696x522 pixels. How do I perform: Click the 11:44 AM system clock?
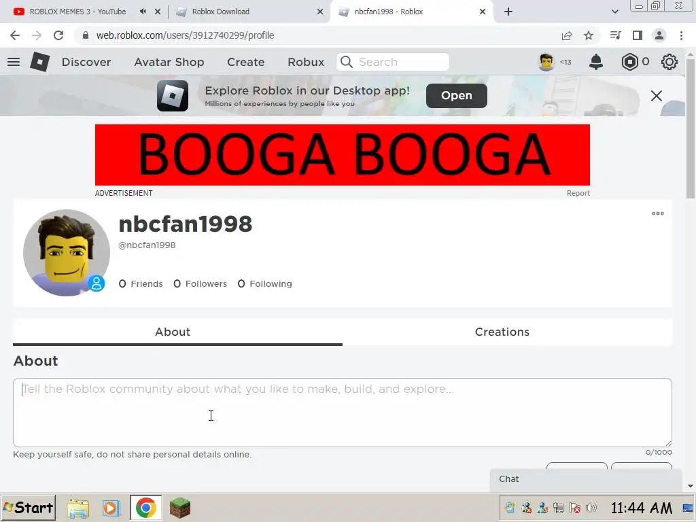click(642, 508)
